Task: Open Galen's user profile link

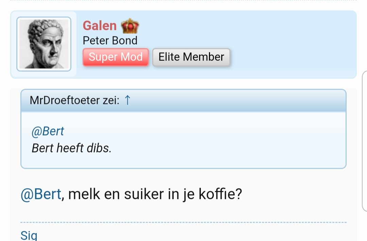Action: pos(100,26)
